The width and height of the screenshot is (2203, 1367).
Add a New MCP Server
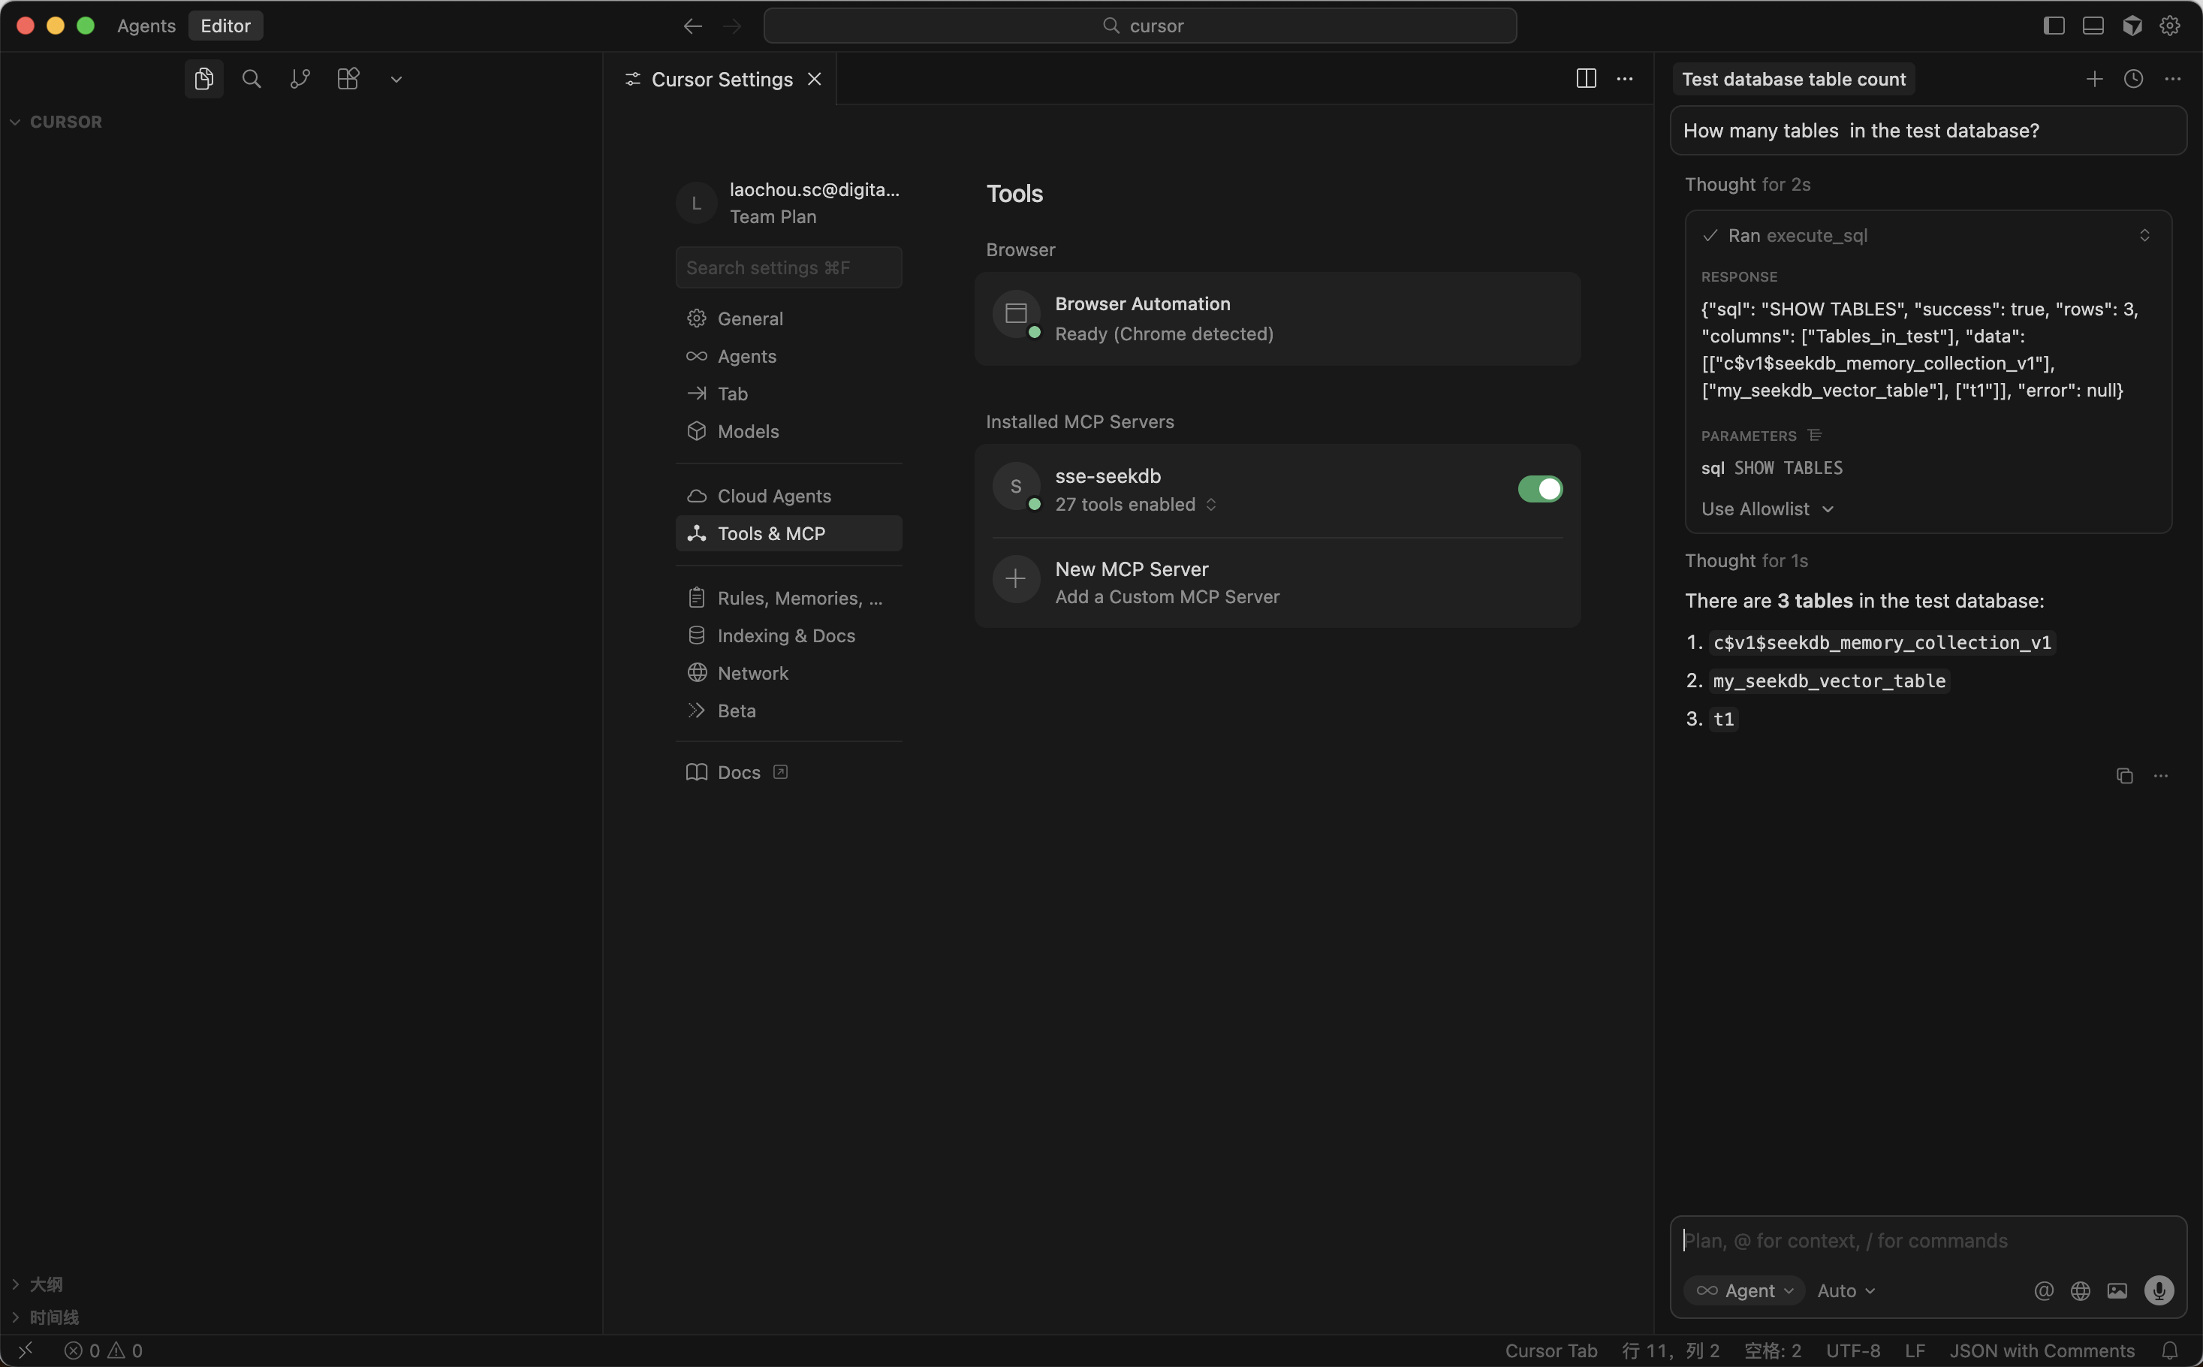click(1132, 582)
